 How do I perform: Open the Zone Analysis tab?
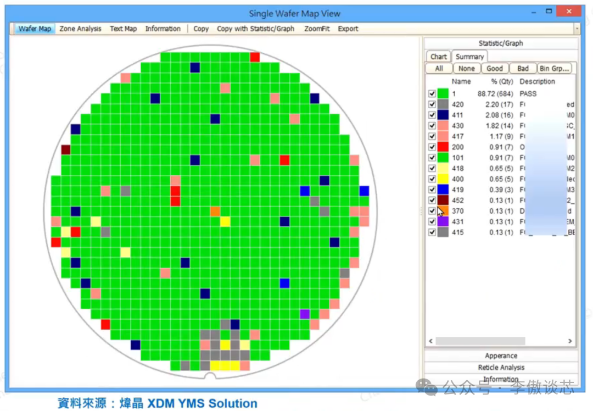[80, 29]
